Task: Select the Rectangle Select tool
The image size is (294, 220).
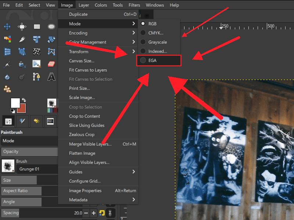Action: click(x=36, y=27)
